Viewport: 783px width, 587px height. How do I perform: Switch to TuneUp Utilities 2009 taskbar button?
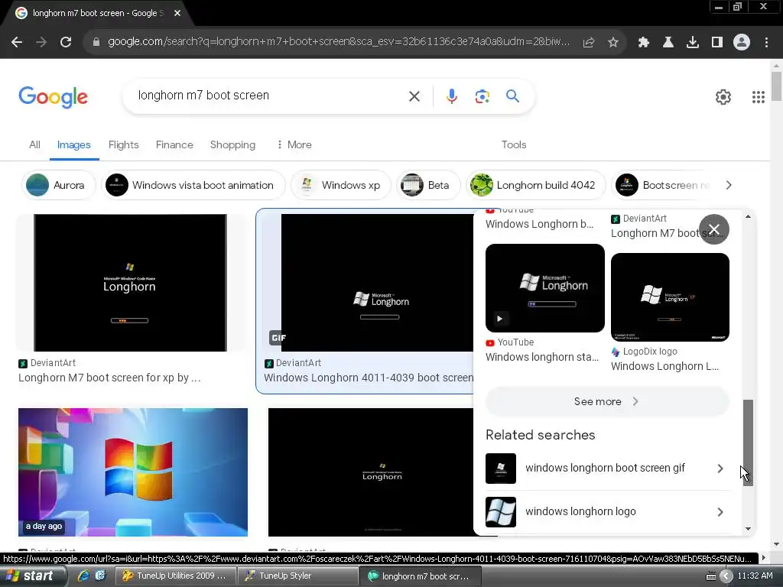coord(175,576)
